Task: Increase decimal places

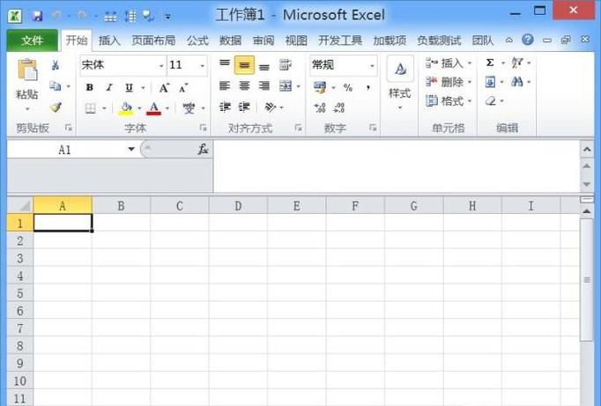Action: click(320, 107)
